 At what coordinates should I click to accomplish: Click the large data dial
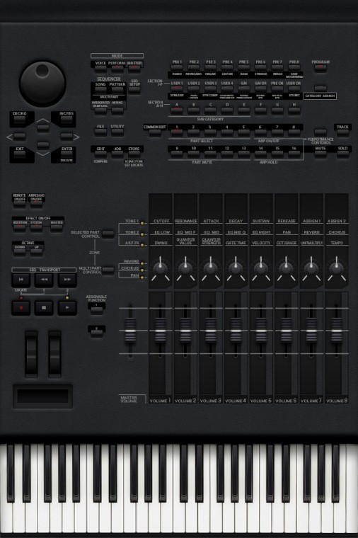point(42,84)
